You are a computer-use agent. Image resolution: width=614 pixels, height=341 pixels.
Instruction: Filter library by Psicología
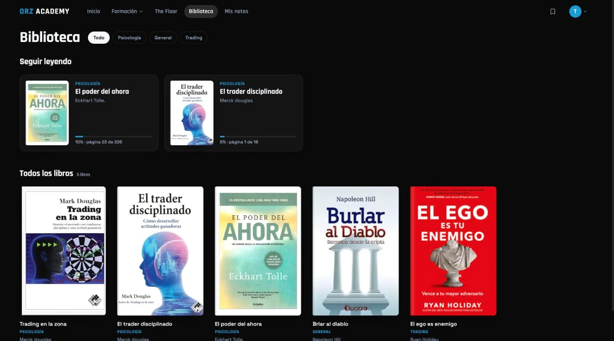pyautogui.click(x=130, y=37)
